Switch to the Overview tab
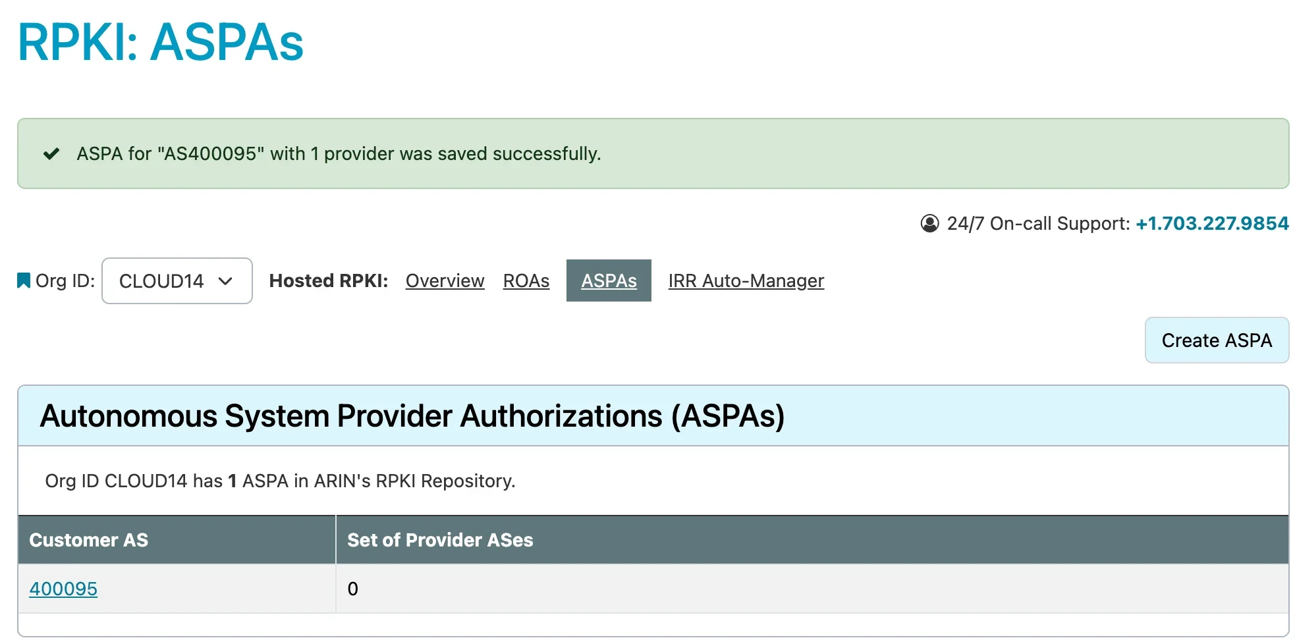The width and height of the screenshot is (1295, 640). [445, 280]
